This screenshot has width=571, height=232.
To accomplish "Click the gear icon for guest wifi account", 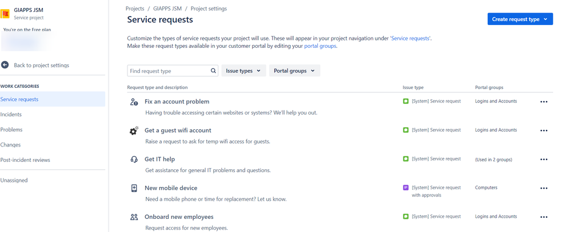I will (134, 131).
